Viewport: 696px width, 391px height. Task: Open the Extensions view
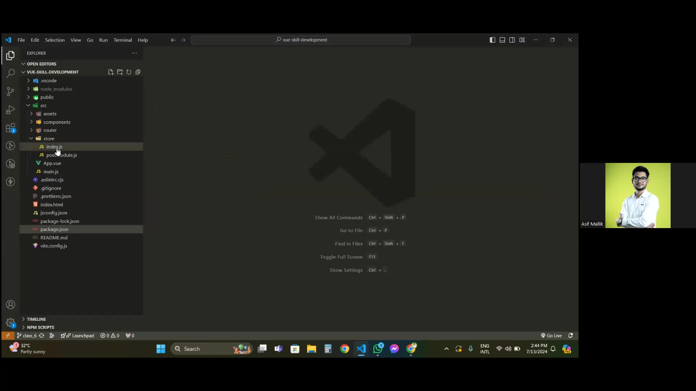[x=10, y=128]
